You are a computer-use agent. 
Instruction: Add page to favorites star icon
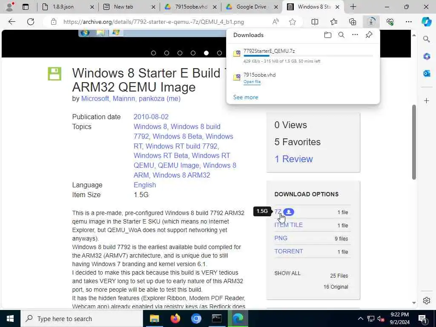click(x=292, y=22)
